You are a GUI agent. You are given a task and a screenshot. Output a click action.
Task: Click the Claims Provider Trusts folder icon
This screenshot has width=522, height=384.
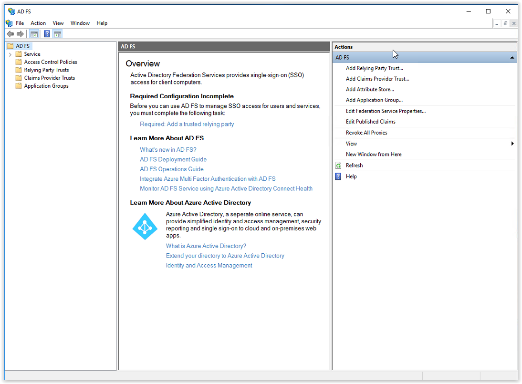pos(19,78)
